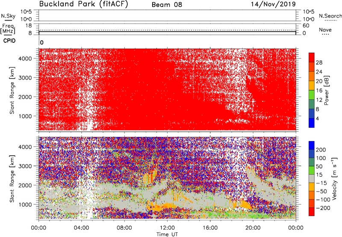Click green Power colorbar segment between 12 and 16
The image size is (342, 237).
pyautogui.click(x=312, y=95)
